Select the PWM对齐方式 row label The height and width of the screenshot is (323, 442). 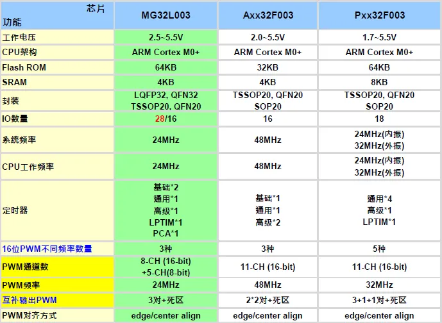click(30, 315)
